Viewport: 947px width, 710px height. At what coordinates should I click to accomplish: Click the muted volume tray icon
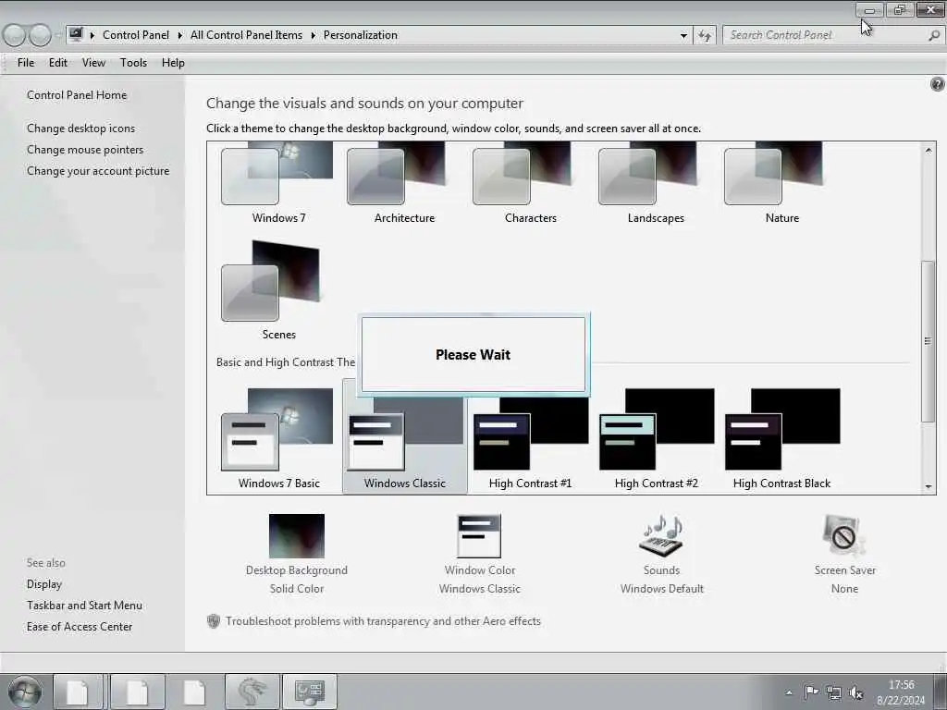click(855, 692)
